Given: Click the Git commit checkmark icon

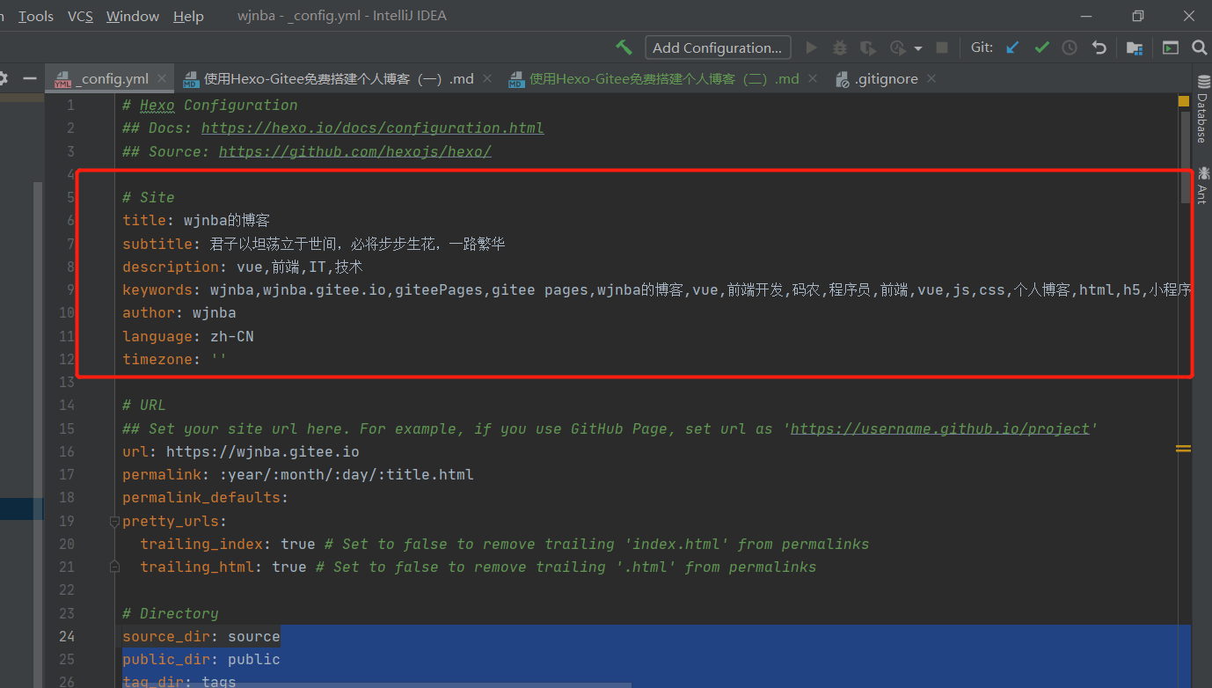Looking at the screenshot, I should [x=1041, y=48].
